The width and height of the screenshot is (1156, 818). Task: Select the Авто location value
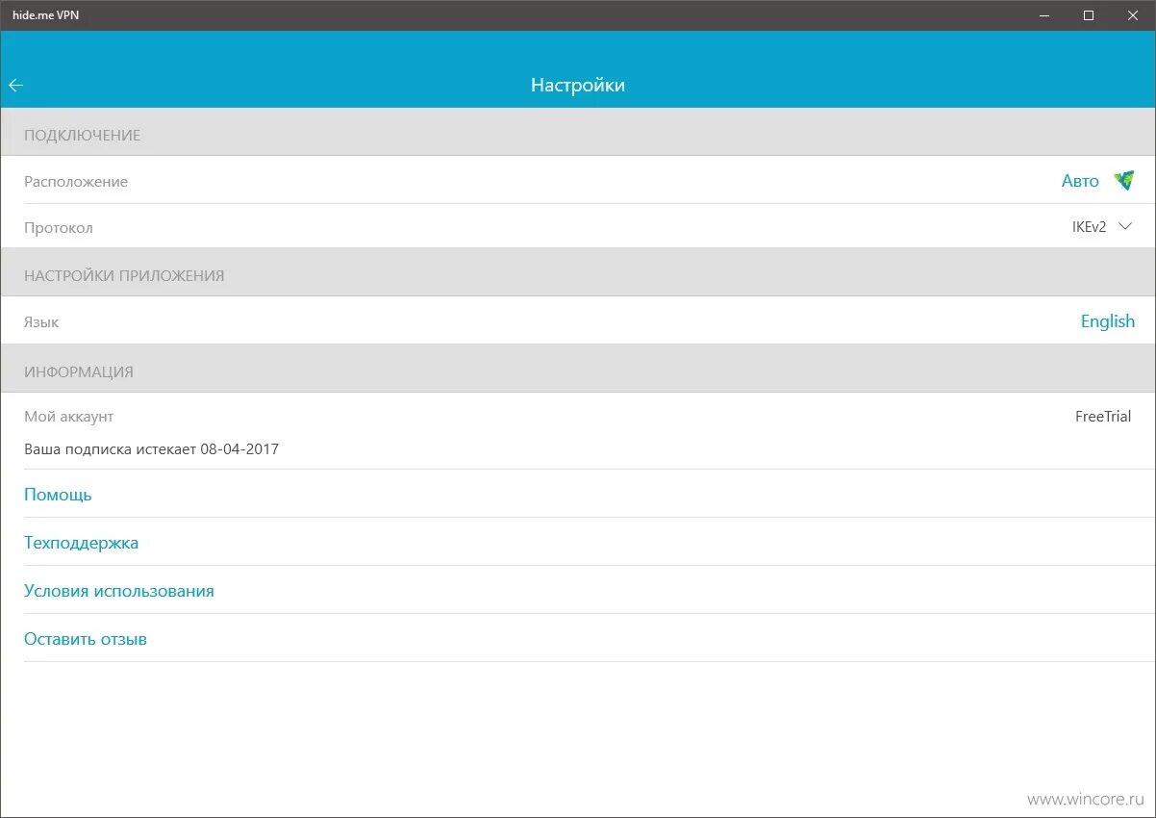pyautogui.click(x=1080, y=181)
